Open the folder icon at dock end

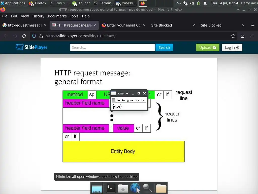pyautogui.click(x=161, y=188)
